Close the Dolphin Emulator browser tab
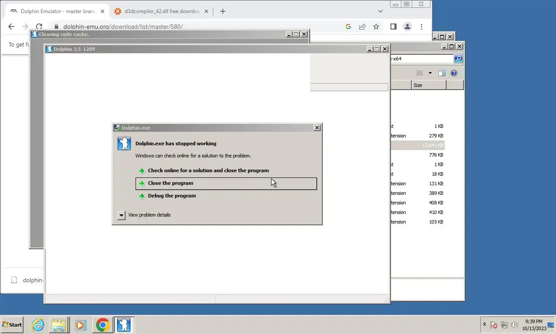 (x=103, y=11)
